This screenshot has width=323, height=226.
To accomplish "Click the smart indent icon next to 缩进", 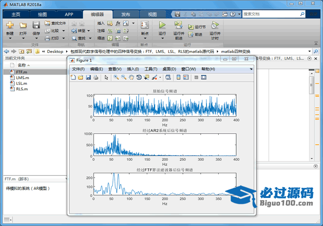I will pos(110,38).
